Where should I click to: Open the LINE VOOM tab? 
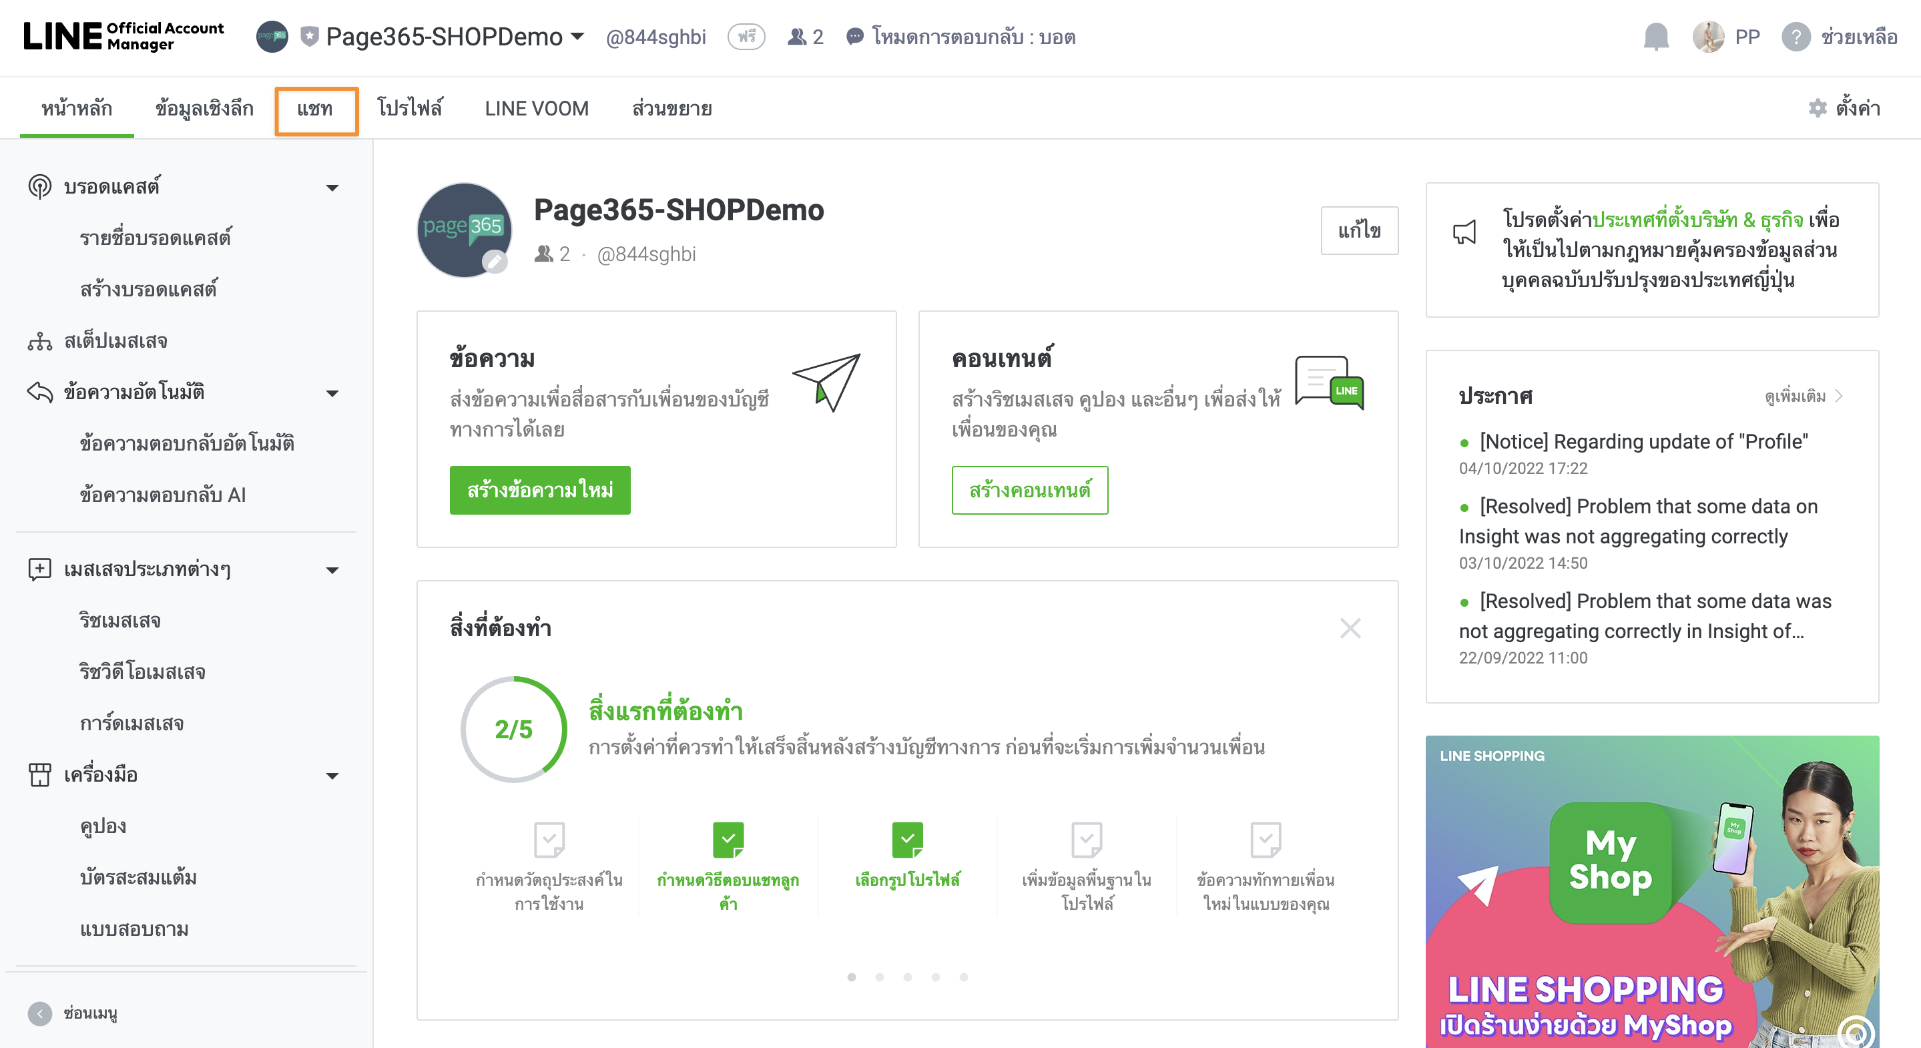click(536, 109)
